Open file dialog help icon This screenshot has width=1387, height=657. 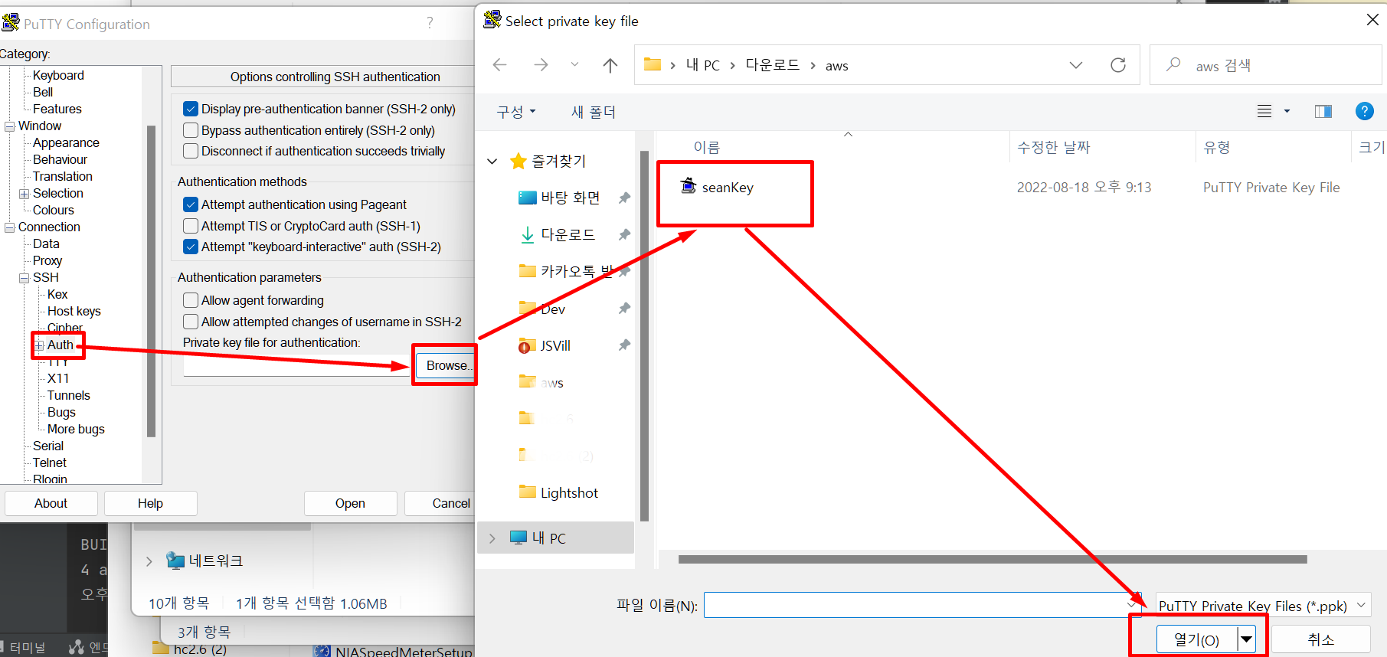point(1364,112)
